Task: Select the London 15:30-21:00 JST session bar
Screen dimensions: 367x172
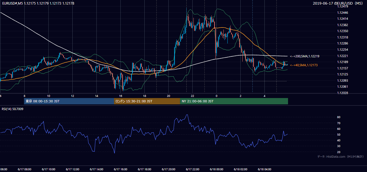Action: click(x=147, y=101)
